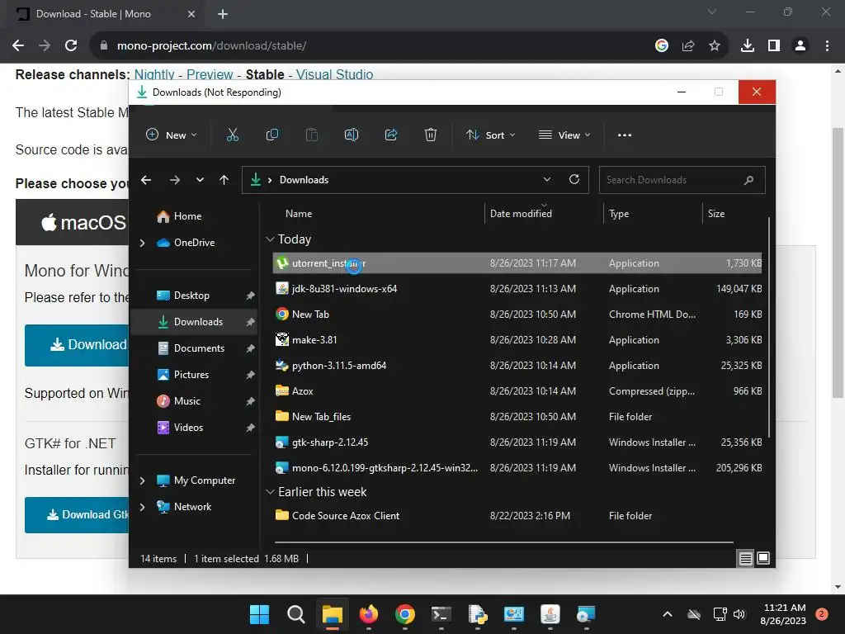
Task: Open Chrome three-dot menu
Action: [x=827, y=46]
